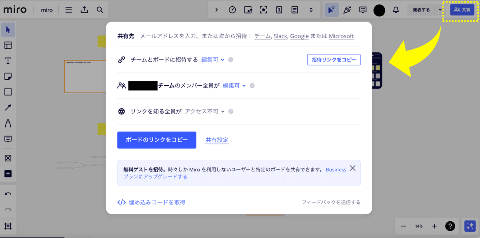Select the Pen drawing tool
This screenshot has width=480, height=238.
tap(8, 123)
